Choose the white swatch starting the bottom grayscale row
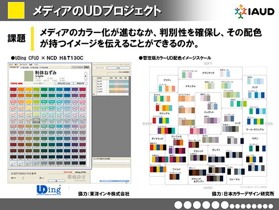Screen dimensions: 279x210 (13, 163)
